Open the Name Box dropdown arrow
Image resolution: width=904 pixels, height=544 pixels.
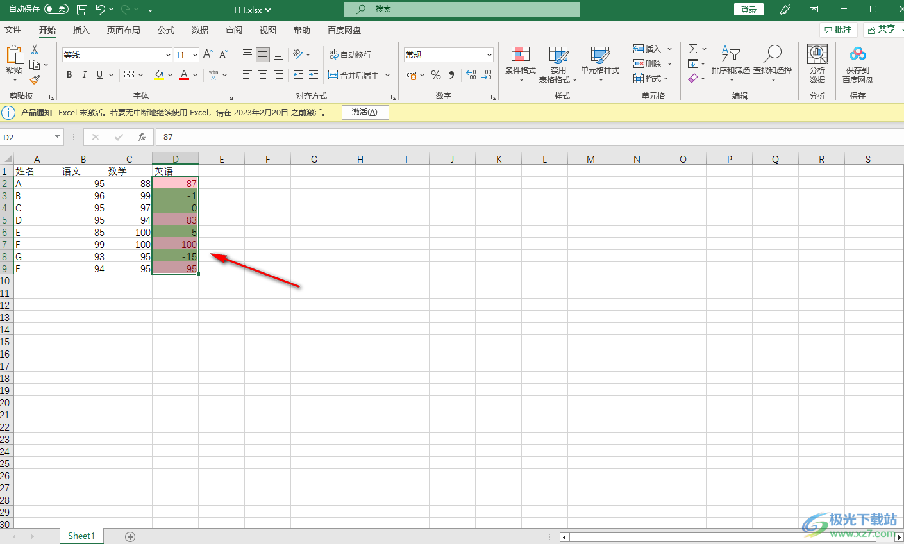tap(57, 137)
